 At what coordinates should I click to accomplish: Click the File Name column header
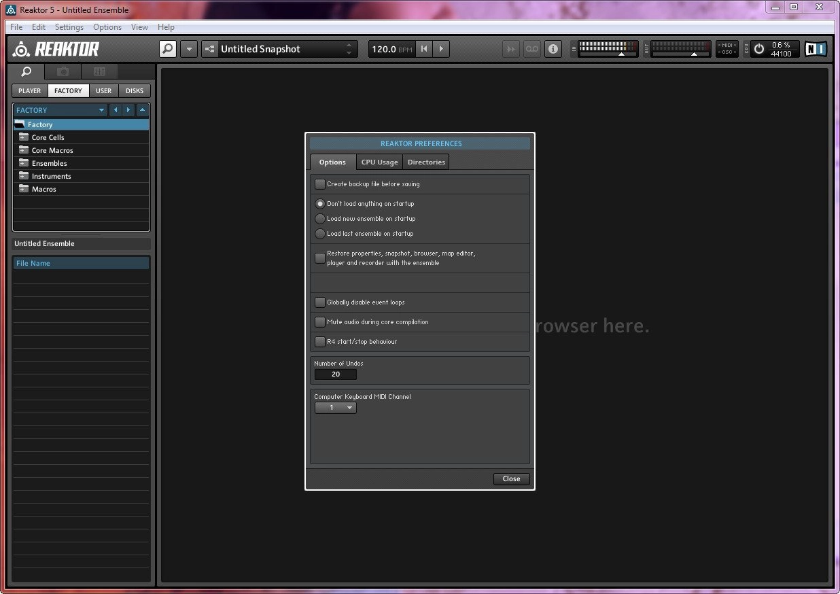coord(81,263)
